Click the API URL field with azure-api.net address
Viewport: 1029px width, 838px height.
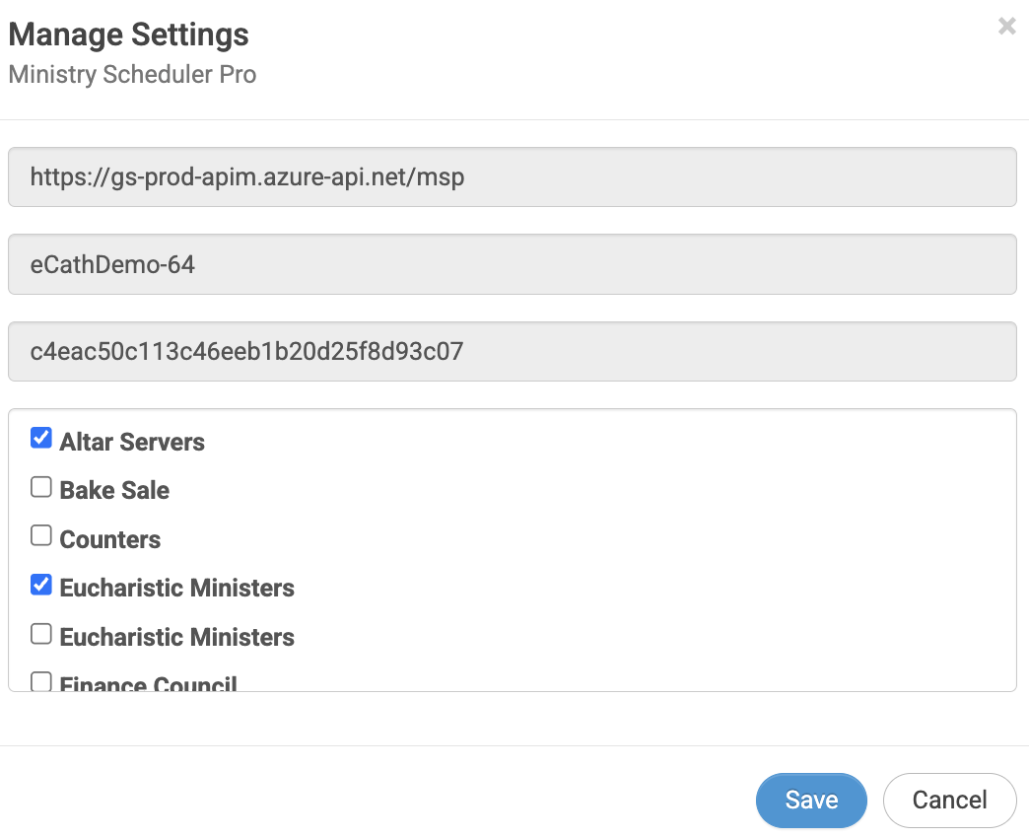tap(512, 177)
